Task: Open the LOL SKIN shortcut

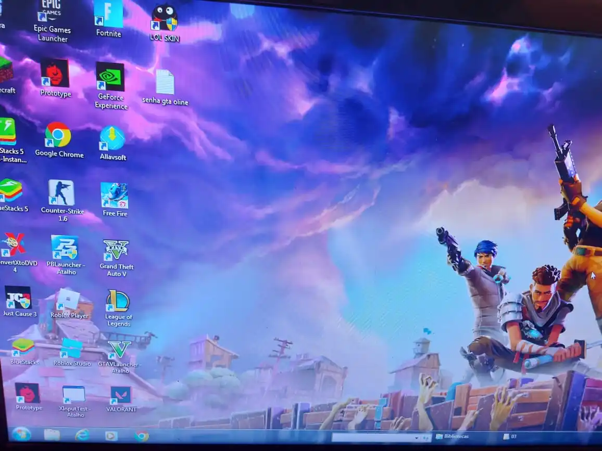Action: pyautogui.click(x=165, y=23)
